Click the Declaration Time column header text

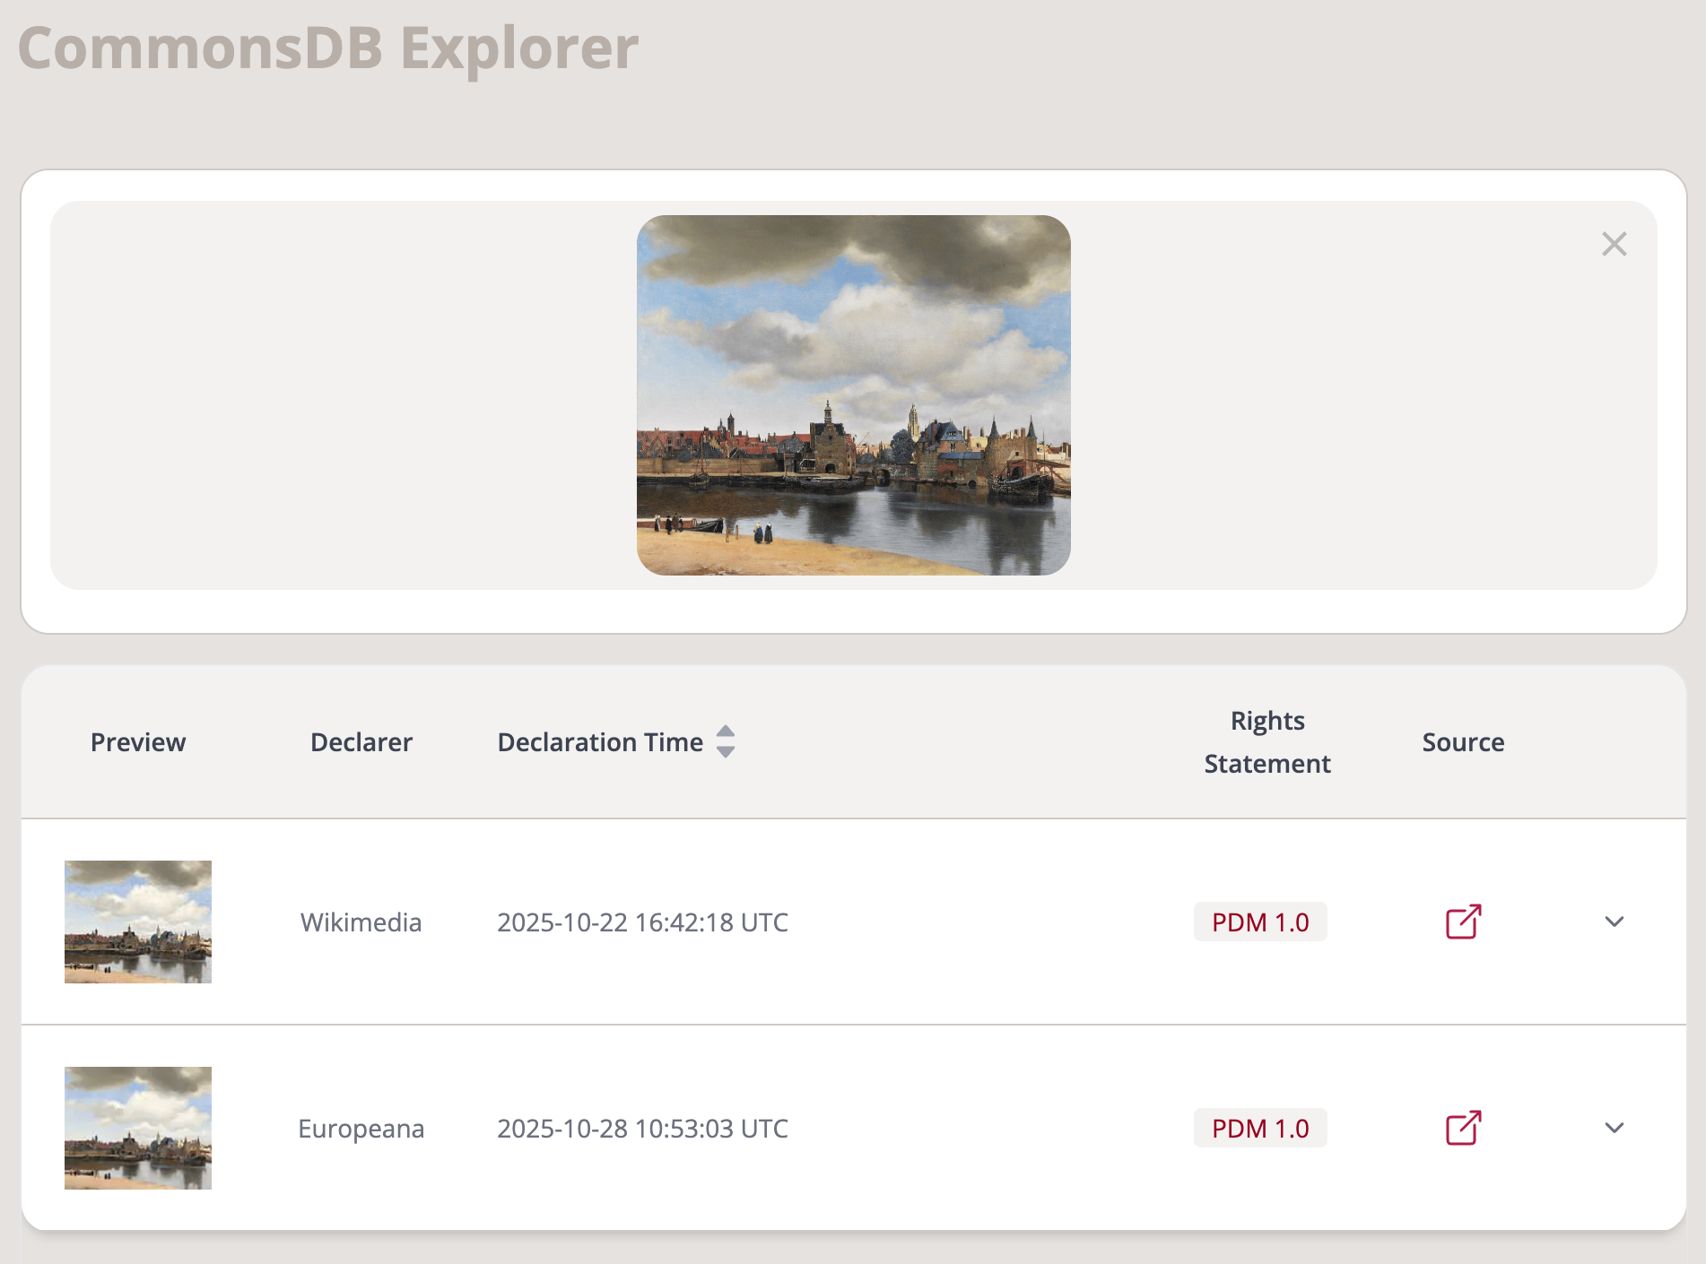click(x=599, y=742)
